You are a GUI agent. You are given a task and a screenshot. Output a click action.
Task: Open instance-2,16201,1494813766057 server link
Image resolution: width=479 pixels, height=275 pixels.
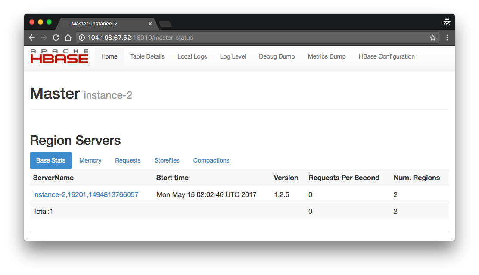86,195
